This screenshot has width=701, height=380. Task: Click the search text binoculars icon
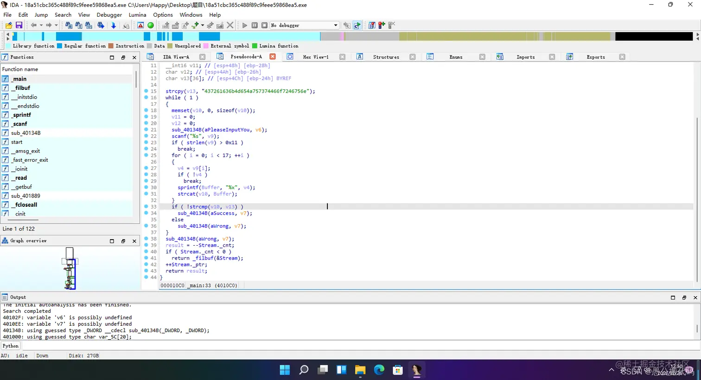pos(79,25)
